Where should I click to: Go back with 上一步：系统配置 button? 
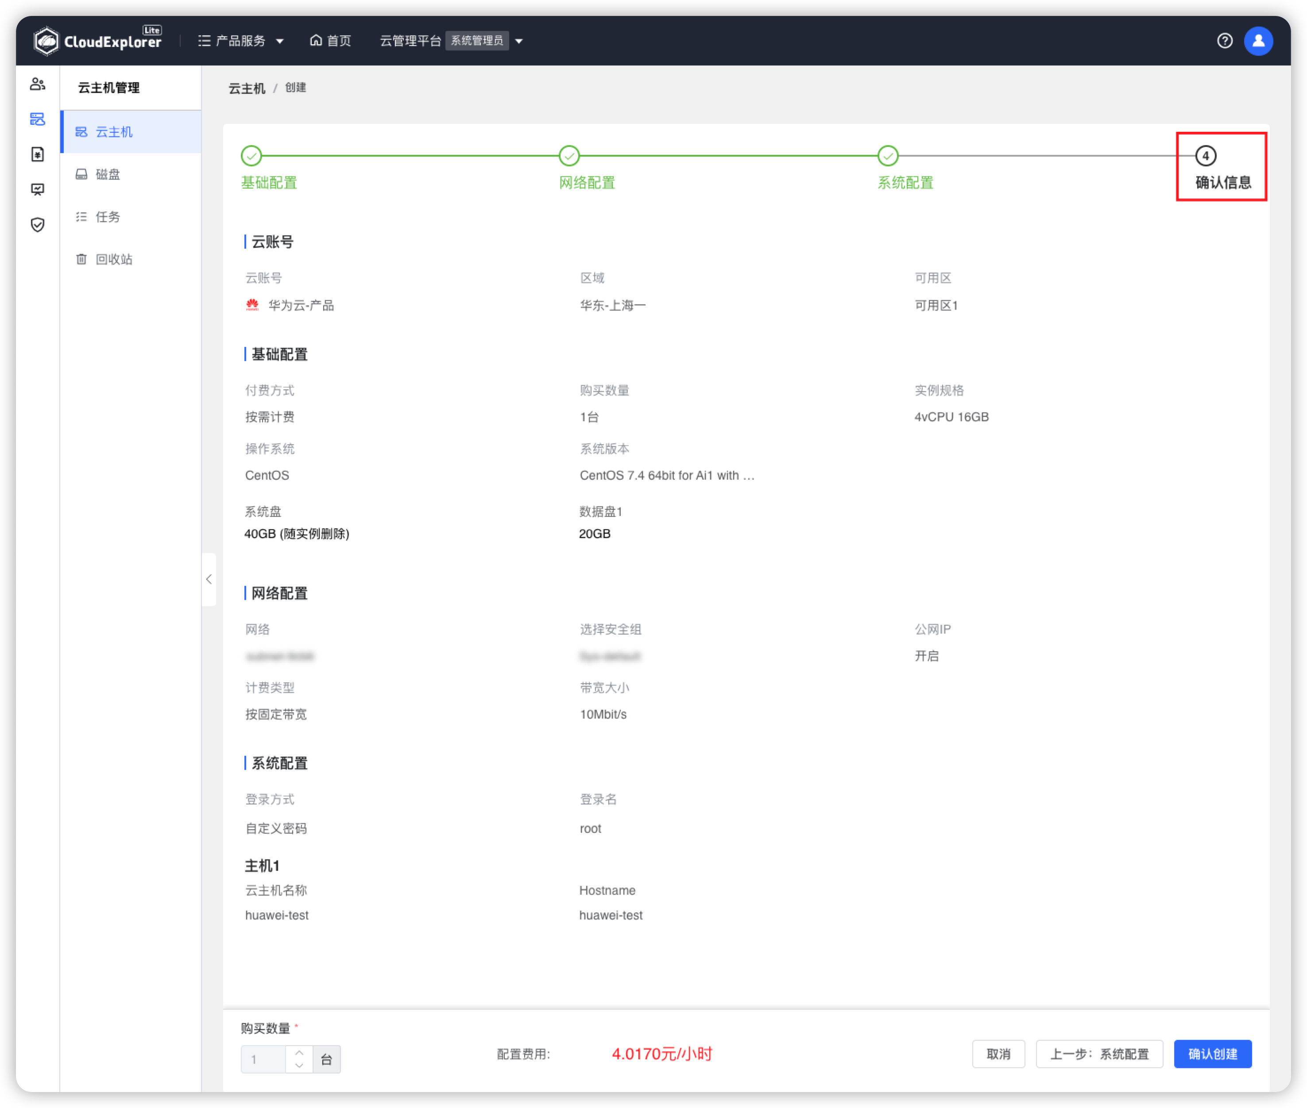[x=1100, y=1054]
